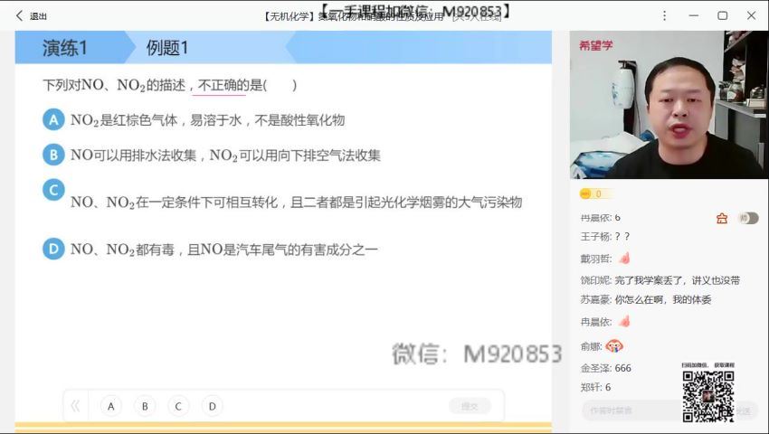This screenshot has height=434, width=769.
Task: Collapse the answer bar with double chevron
Action: tap(75, 406)
